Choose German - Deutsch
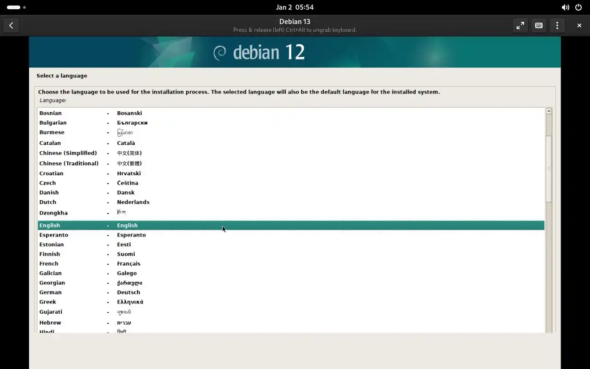This screenshot has height=369, width=590. pos(291,292)
